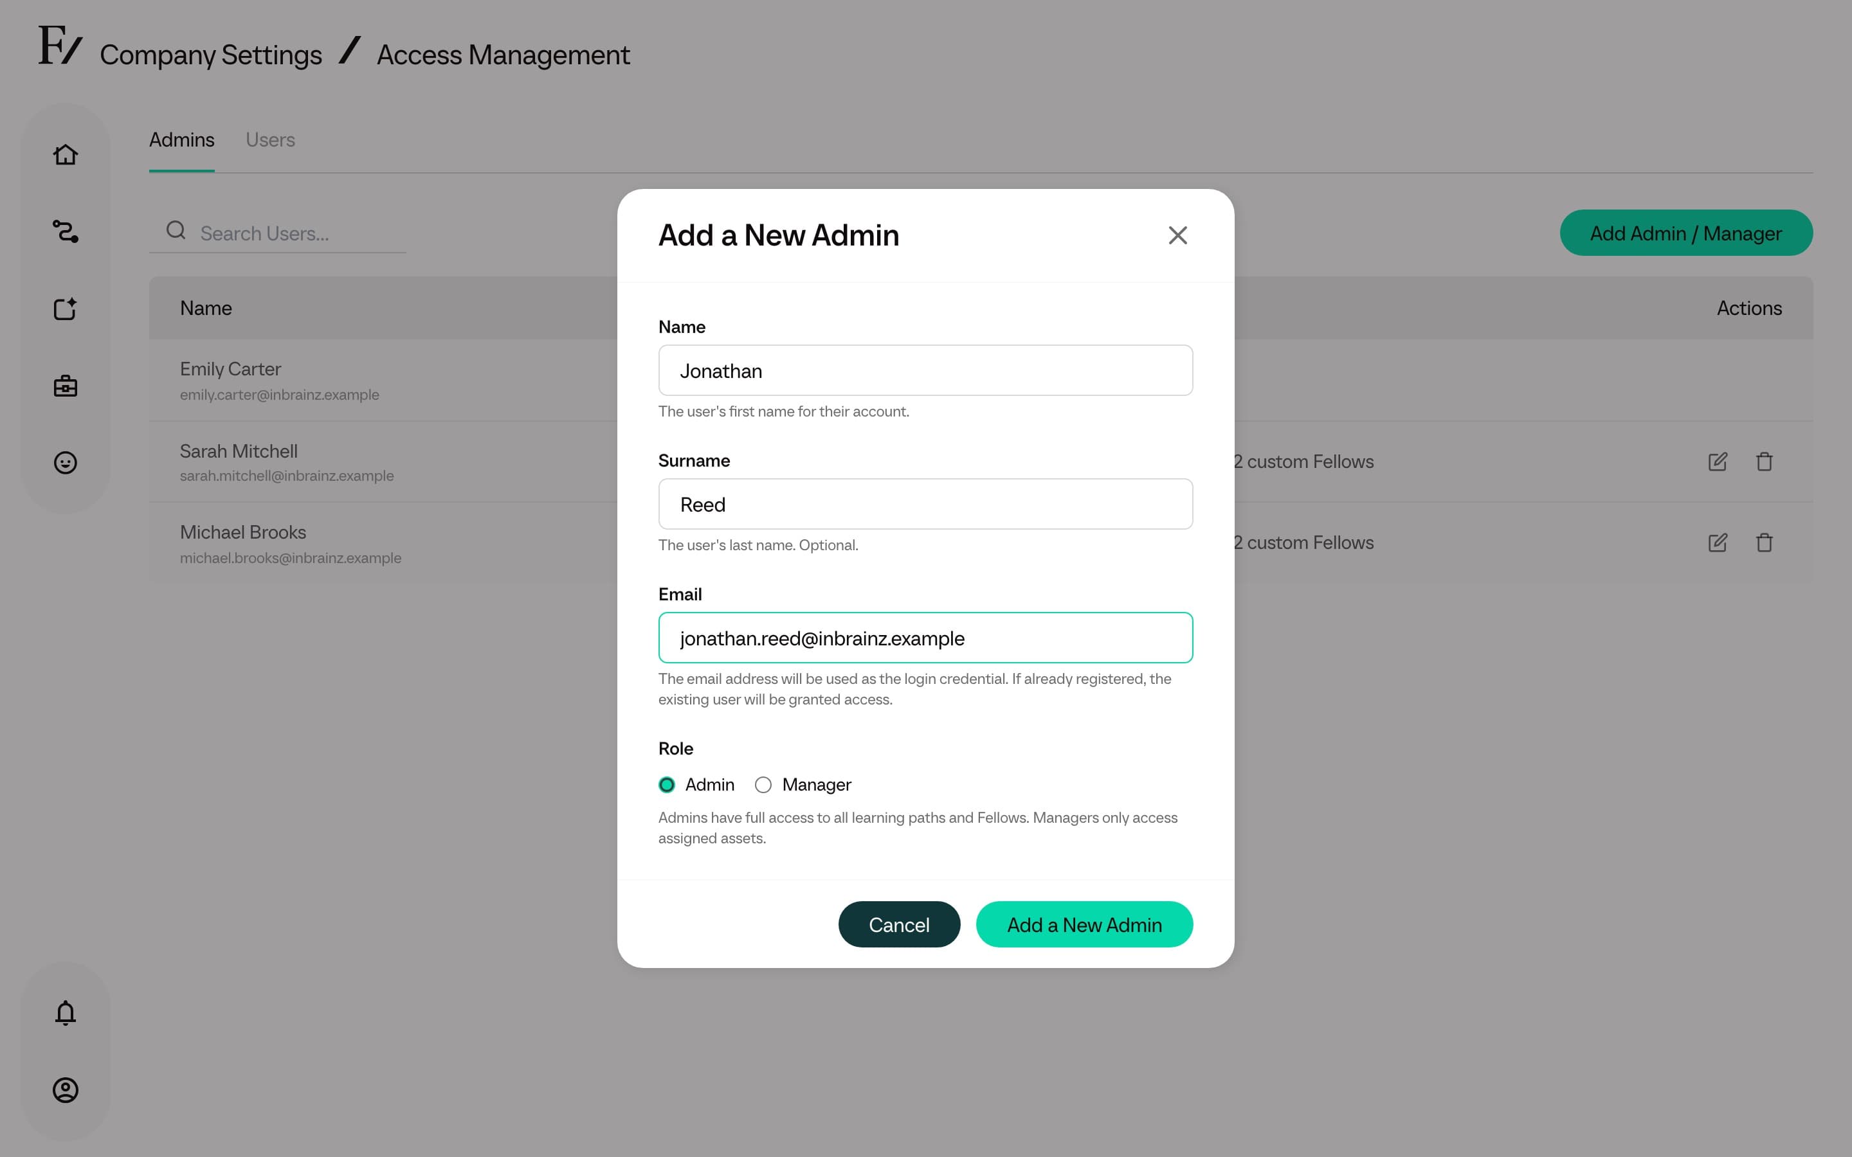The height and width of the screenshot is (1157, 1852).
Task: Open the briefcase sidebar icon
Action: point(65,386)
